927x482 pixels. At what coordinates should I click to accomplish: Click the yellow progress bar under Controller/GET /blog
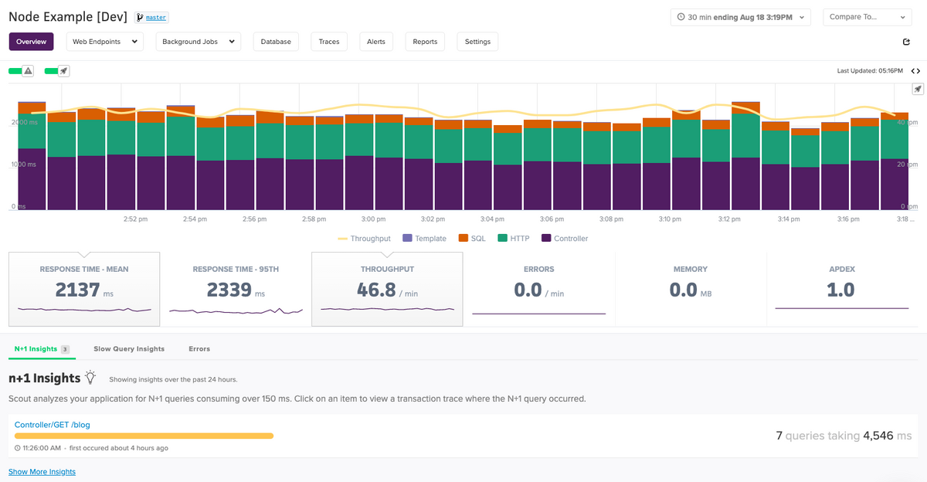click(143, 436)
